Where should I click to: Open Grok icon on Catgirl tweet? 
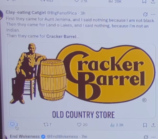145,14
